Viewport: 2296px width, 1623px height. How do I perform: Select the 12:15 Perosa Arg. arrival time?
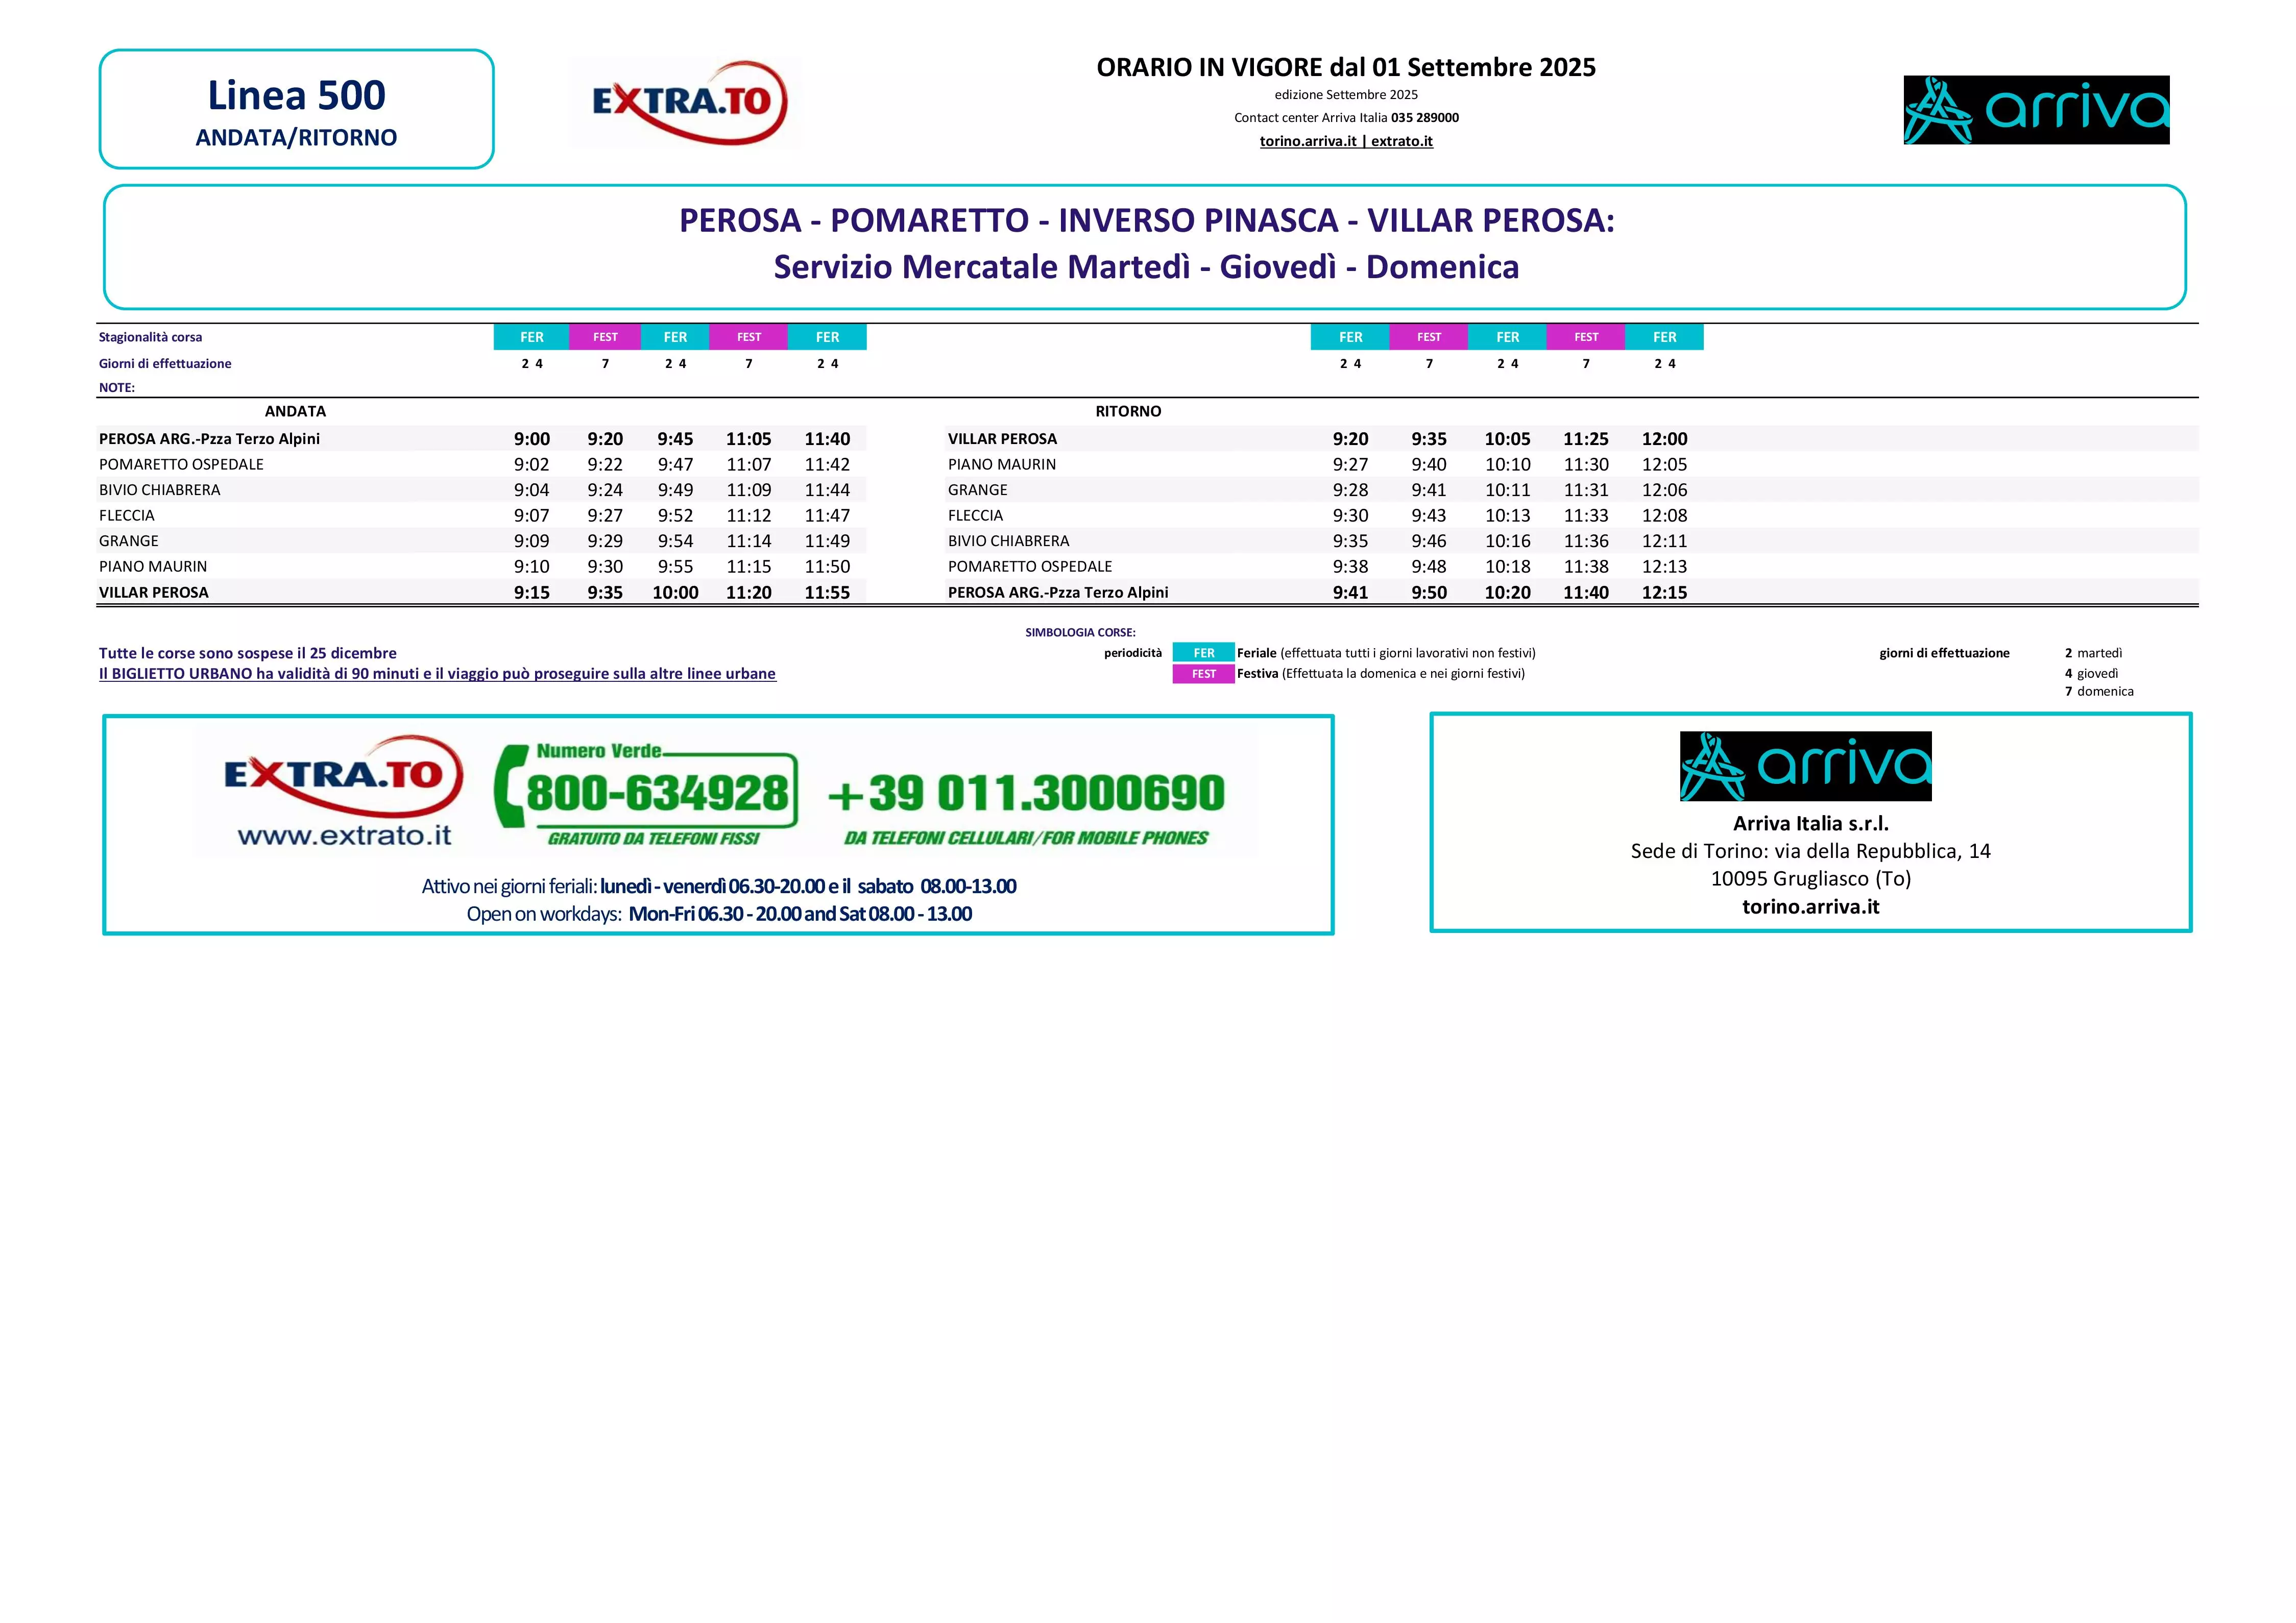click(x=1664, y=592)
